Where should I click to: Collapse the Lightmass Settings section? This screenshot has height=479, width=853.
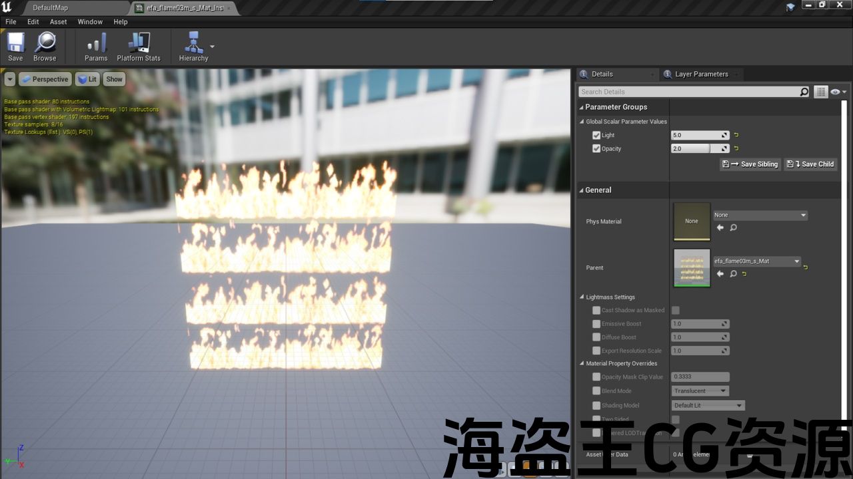pyautogui.click(x=582, y=297)
